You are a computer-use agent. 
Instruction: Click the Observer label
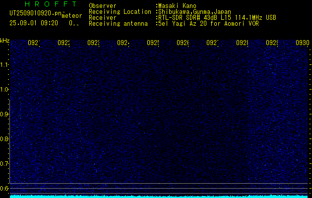(x=103, y=6)
